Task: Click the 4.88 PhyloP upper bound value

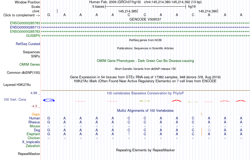Action: (34, 93)
